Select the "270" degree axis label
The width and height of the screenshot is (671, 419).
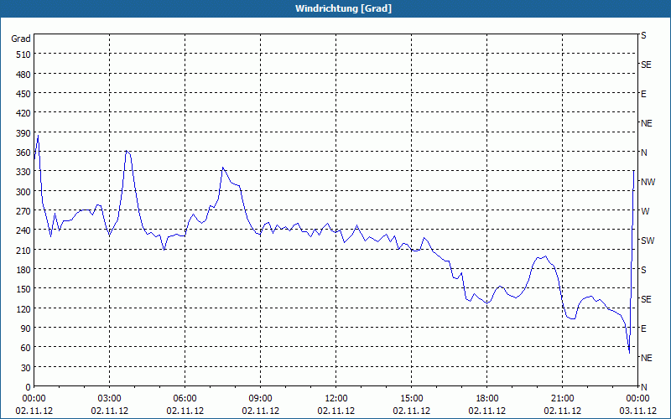click(23, 211)
